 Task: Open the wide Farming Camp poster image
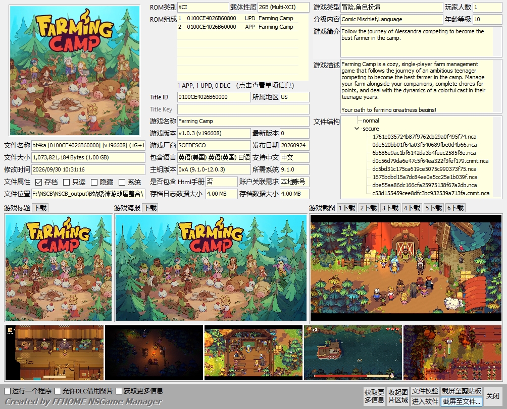tap(211, 268)
